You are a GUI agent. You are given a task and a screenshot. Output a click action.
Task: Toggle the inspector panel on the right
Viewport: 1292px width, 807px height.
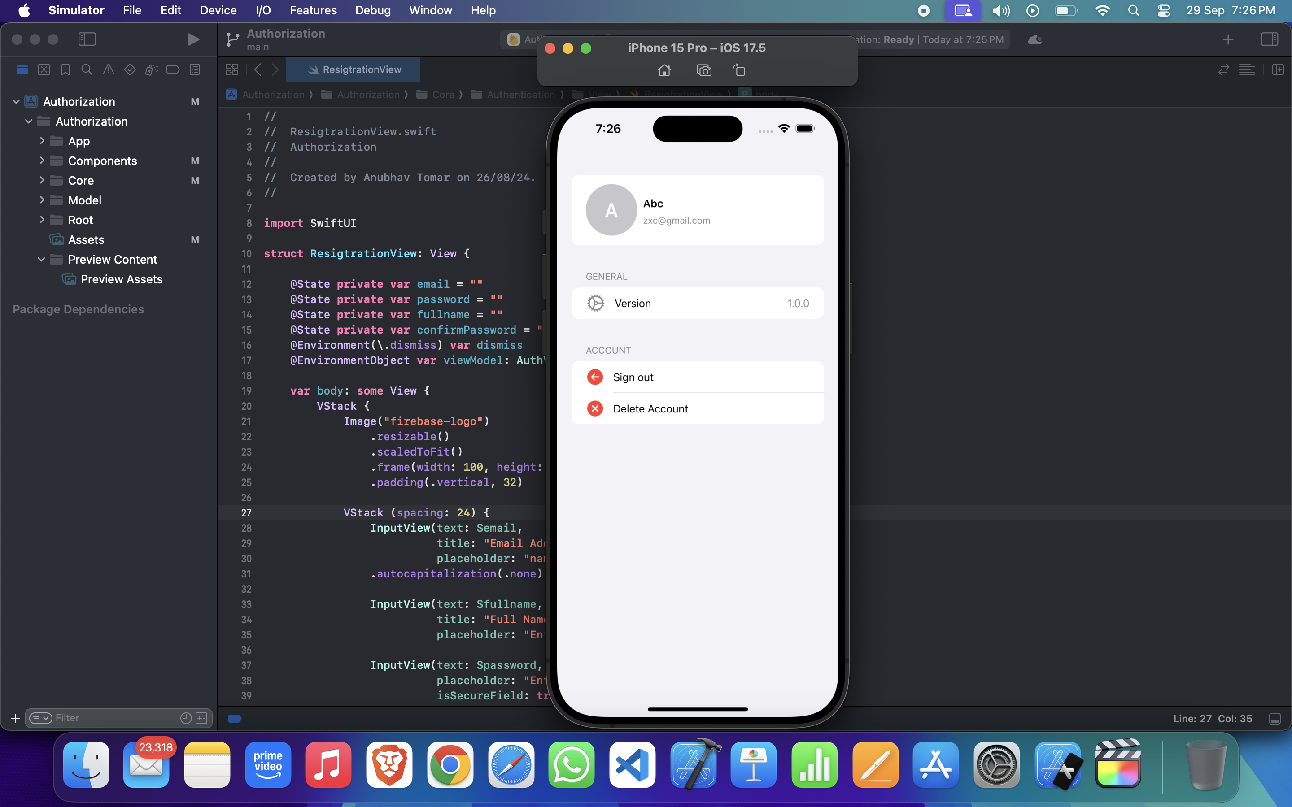click(x=1269, y=39)
